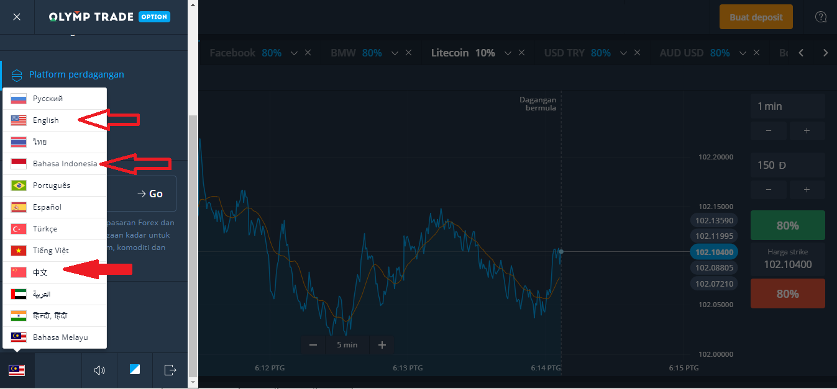Decrease trade amount minus button

(x=769, y=190)
